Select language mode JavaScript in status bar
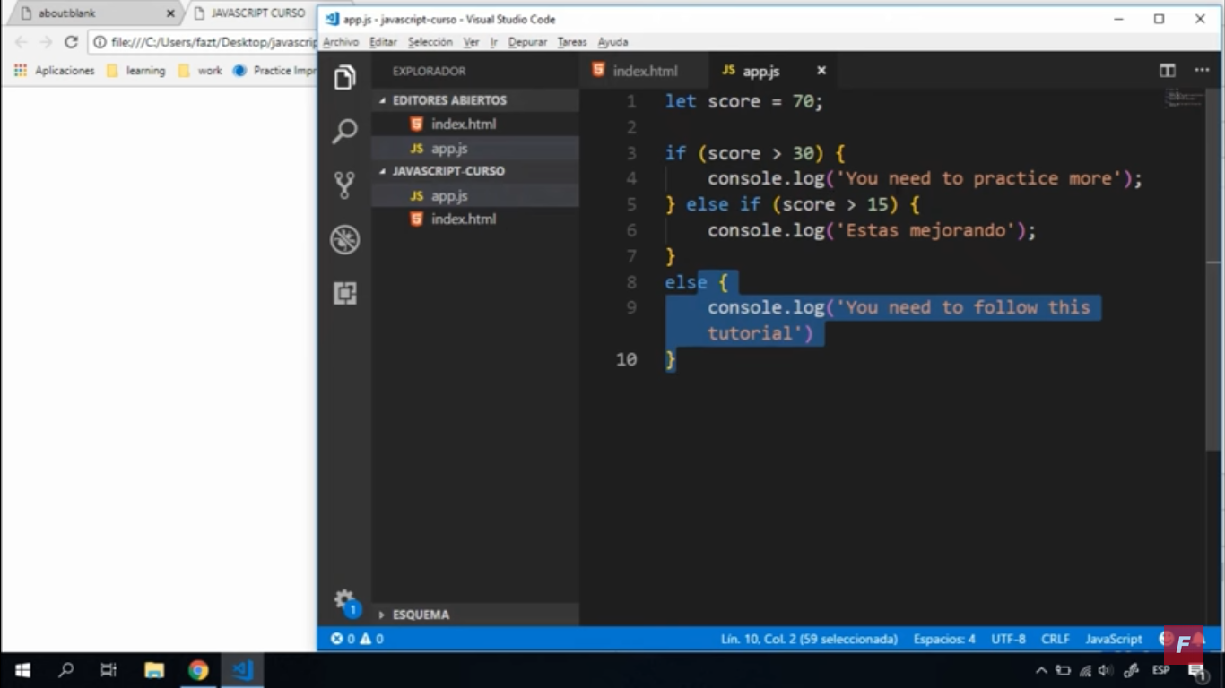Viewport: 1225px width, 688px height. [1114, 639]
